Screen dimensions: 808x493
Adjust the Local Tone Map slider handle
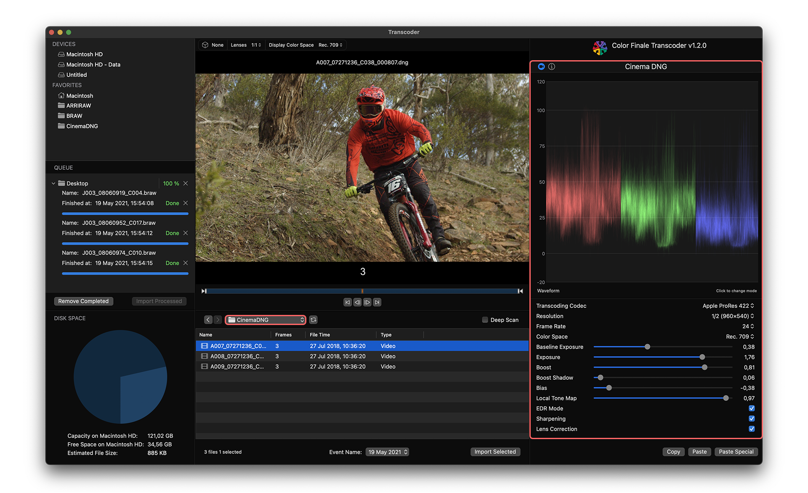tap(726, 398)
